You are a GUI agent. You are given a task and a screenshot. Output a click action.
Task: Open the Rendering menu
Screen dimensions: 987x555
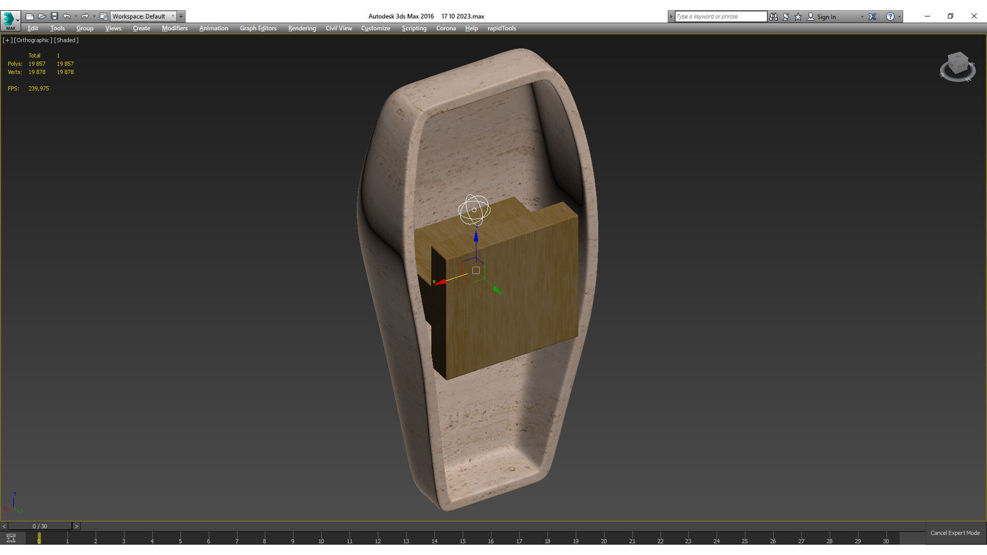point(302,28)
